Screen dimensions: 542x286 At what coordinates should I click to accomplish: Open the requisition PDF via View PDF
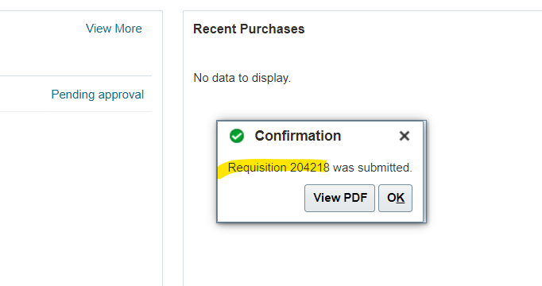pos(339,198)
